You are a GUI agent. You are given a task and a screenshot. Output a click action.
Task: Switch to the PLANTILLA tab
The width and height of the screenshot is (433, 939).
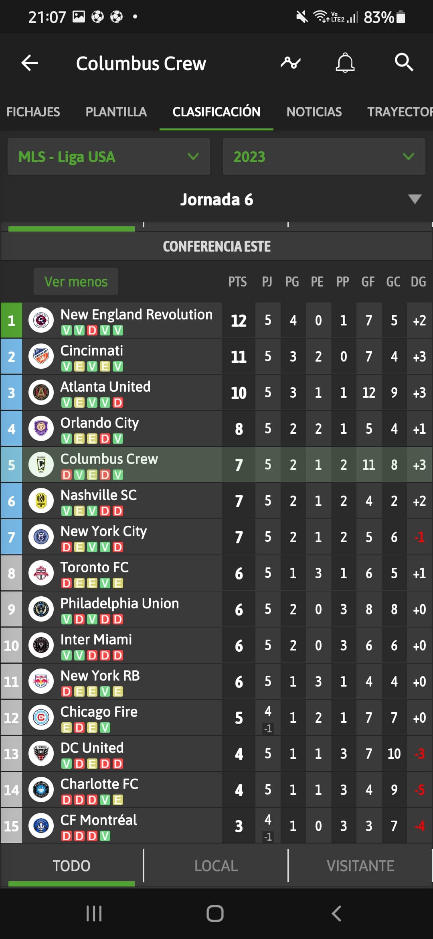(116, 112)
